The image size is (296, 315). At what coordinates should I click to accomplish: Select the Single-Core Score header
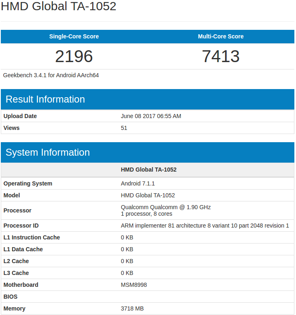tap(74, 36)
